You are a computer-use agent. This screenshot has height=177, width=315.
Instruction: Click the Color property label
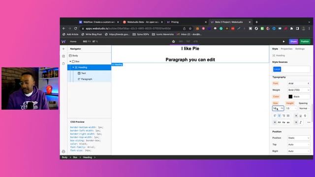(x=276, y=96)
